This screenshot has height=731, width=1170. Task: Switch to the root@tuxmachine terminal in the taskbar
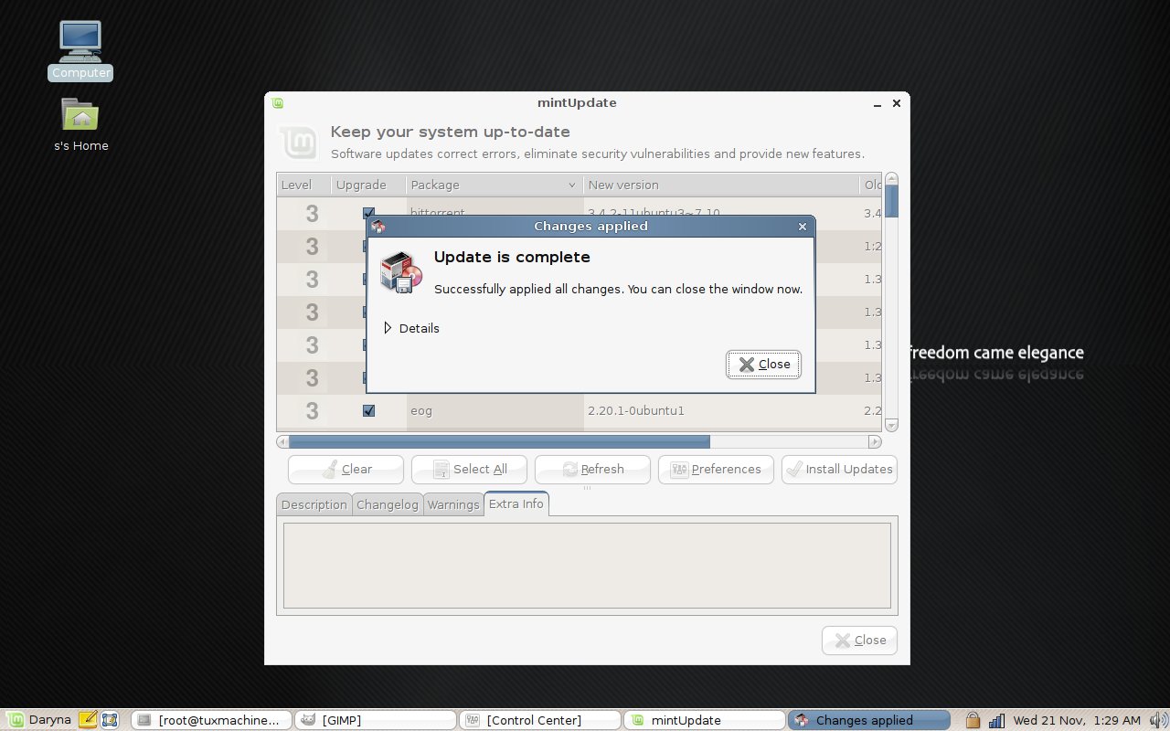211,720
